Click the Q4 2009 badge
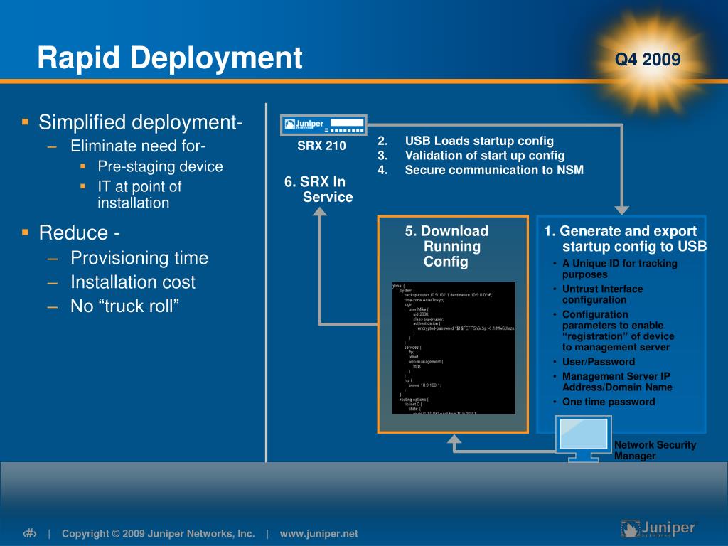This screenshot has width=728, height=546. [x=648, y=60]
